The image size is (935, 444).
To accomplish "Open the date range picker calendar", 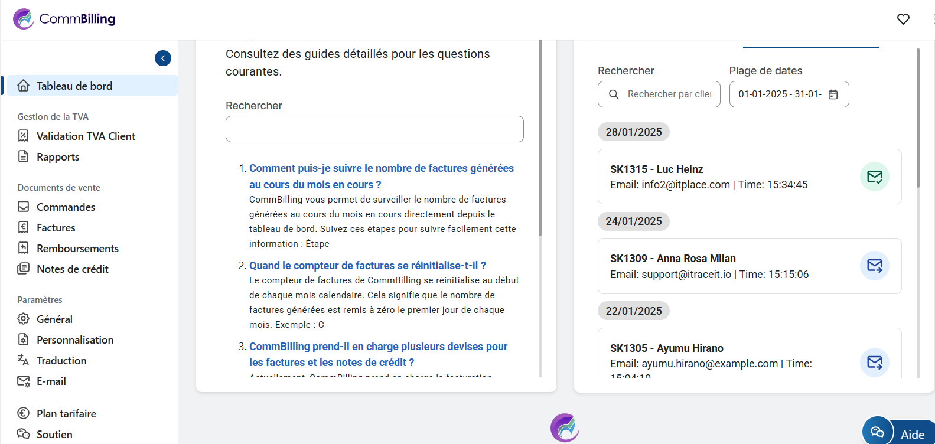I will [833, 94].
